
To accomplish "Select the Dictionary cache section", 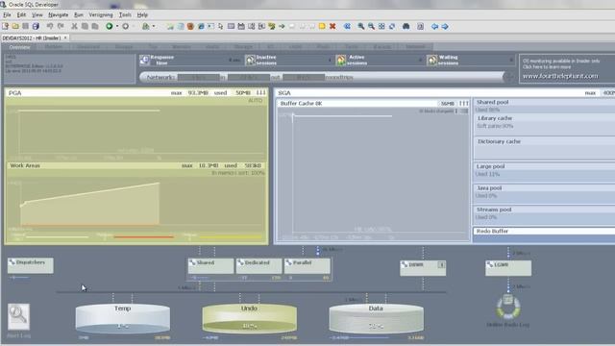I will 545,147.
